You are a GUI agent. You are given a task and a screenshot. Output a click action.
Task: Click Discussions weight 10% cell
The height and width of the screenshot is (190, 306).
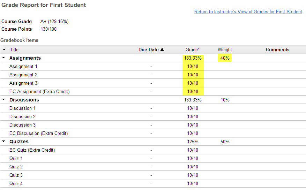(225, 100)
